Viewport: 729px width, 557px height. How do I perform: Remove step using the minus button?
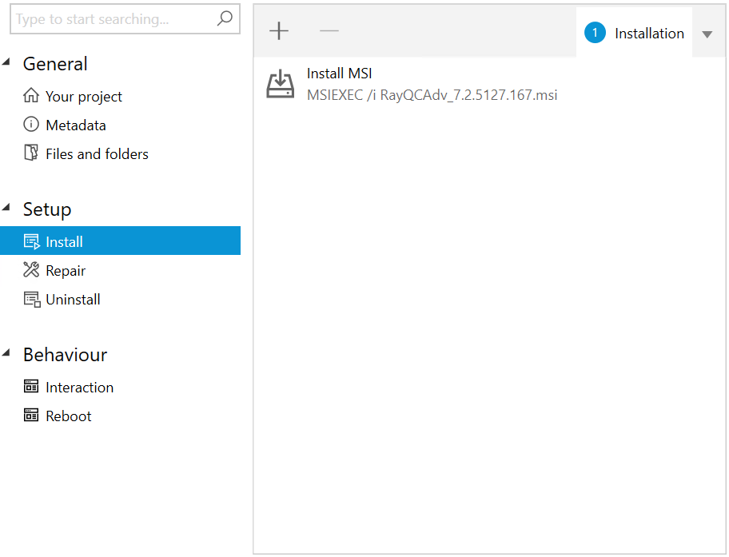[x=329, y=31]
